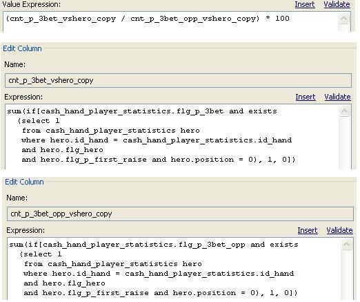
Task: Click scroll up arrow in flg_p_3bet expression box
Action: pos(344,111)
